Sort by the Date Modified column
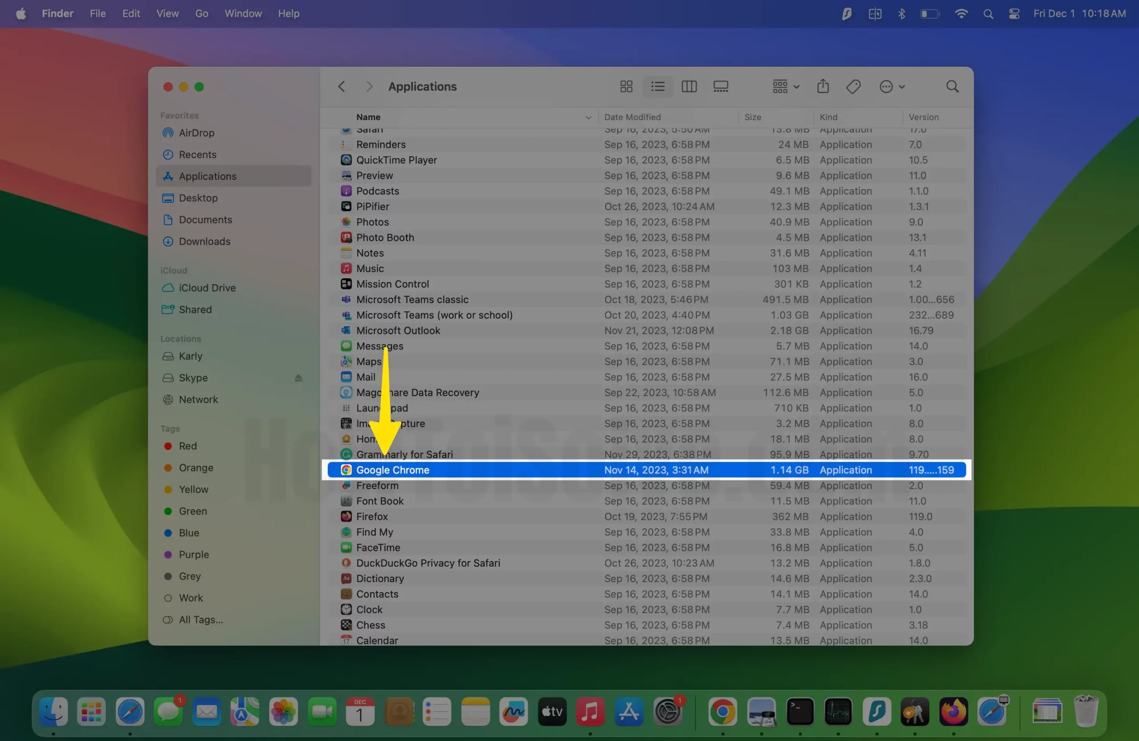1139x741 pixels. 632,117
